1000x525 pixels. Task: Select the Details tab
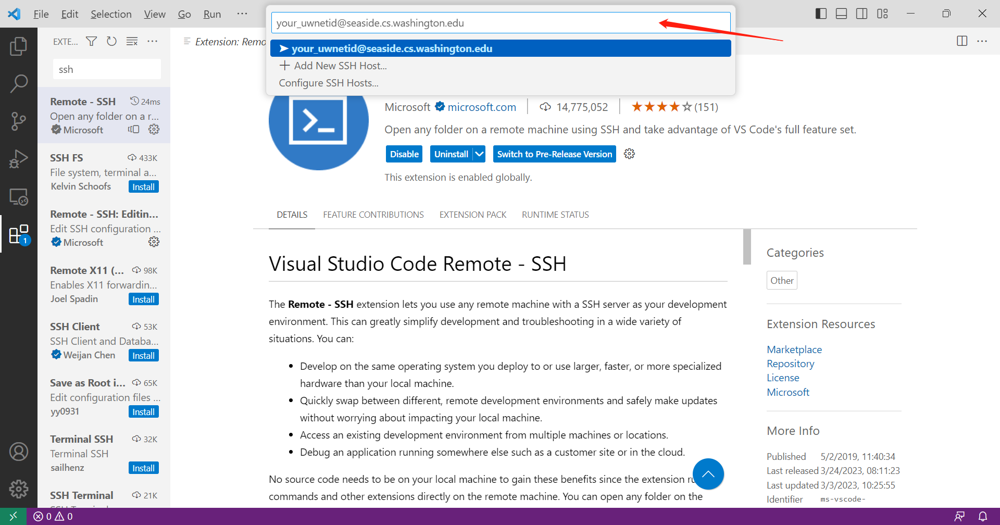click(292, 215)
